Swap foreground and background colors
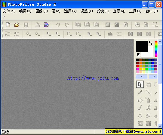163x135 pixels. (x=150, y=43)
